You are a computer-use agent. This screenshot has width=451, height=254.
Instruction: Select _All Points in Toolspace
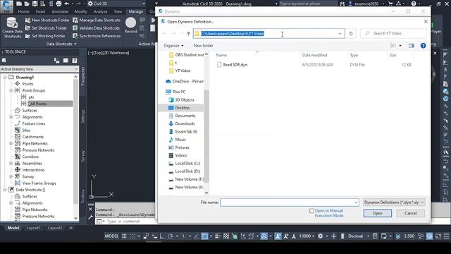pos(38,104)
